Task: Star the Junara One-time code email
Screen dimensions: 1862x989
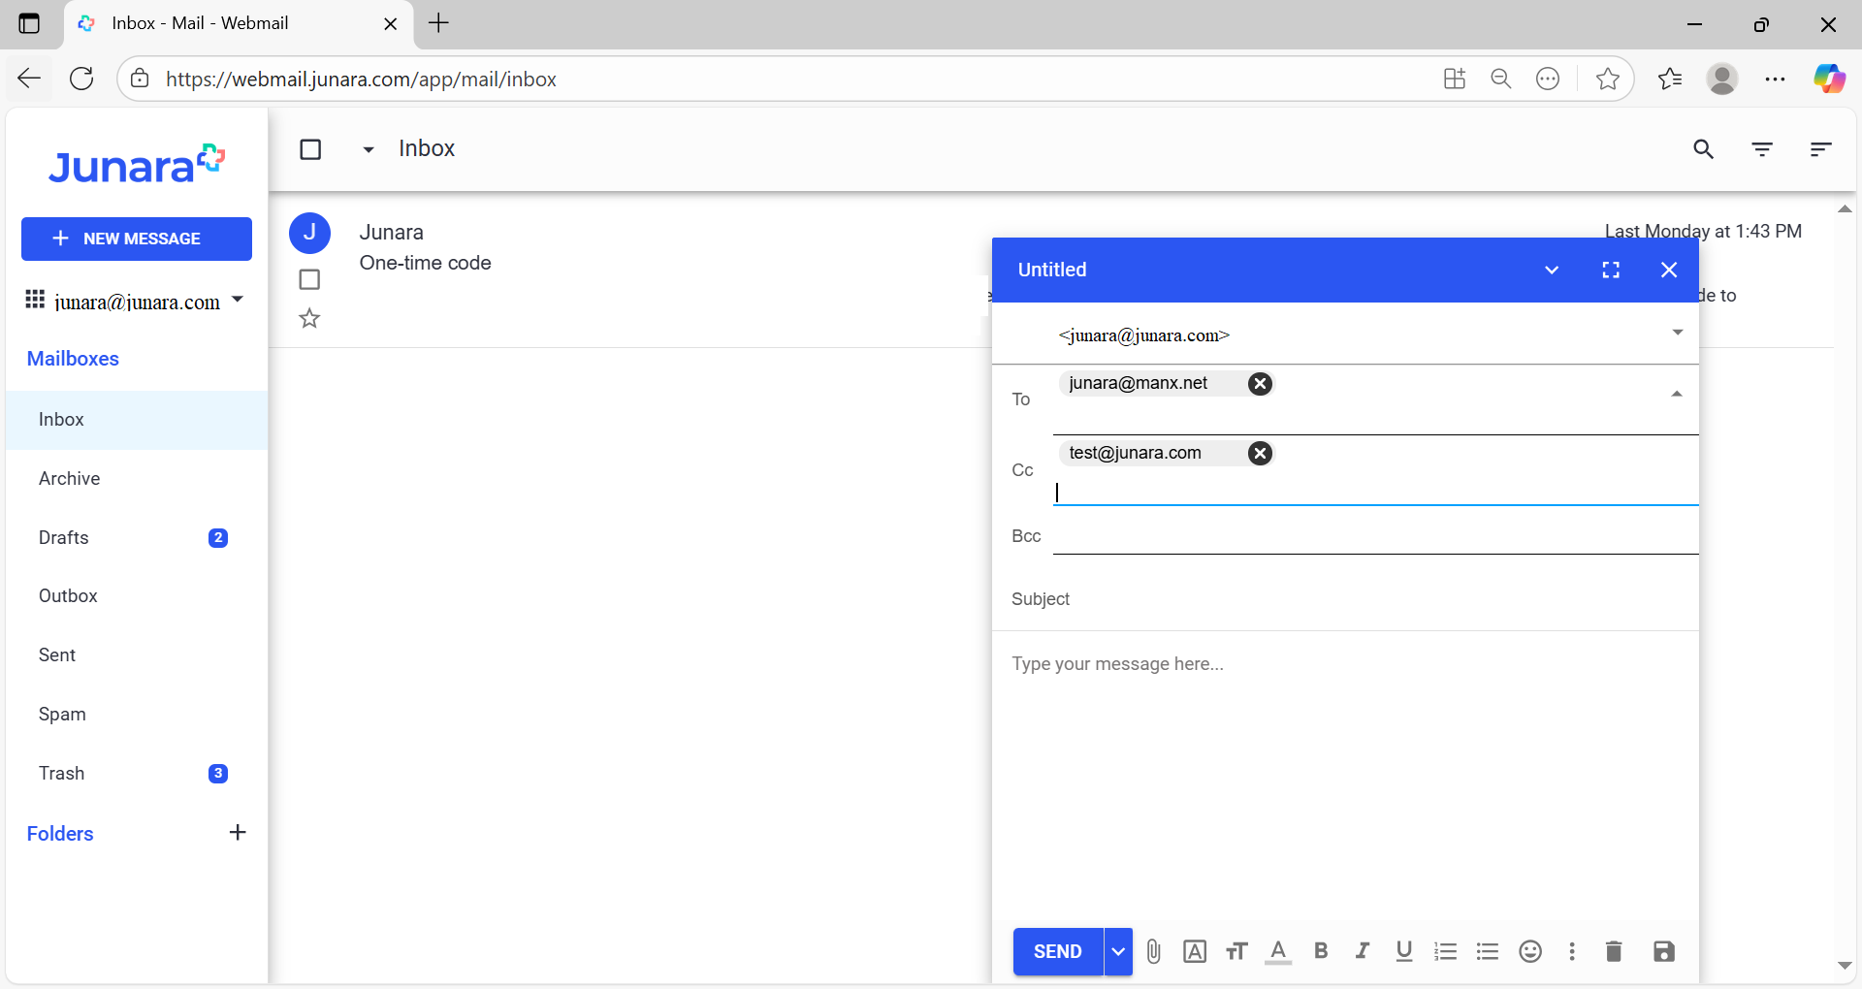Action: (x=309, y=318)
